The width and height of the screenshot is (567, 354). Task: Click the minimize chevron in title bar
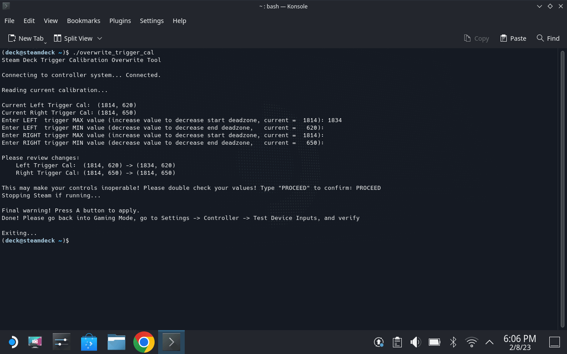540,6
